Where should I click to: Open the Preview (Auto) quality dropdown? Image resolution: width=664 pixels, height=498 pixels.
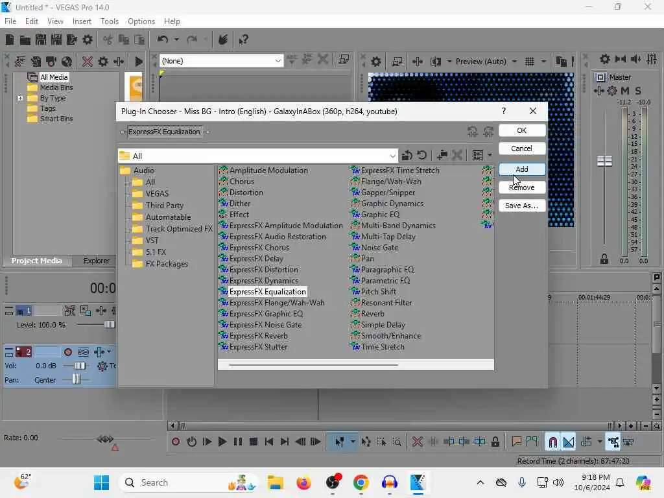(514, 62)
